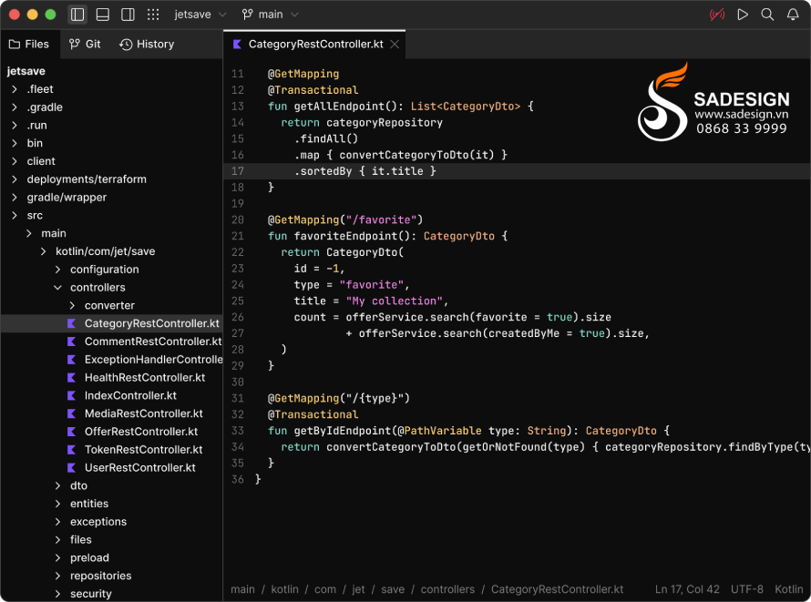Switch to the Git tab
Viewport: 811px width, 602px height.
point(86,45)
